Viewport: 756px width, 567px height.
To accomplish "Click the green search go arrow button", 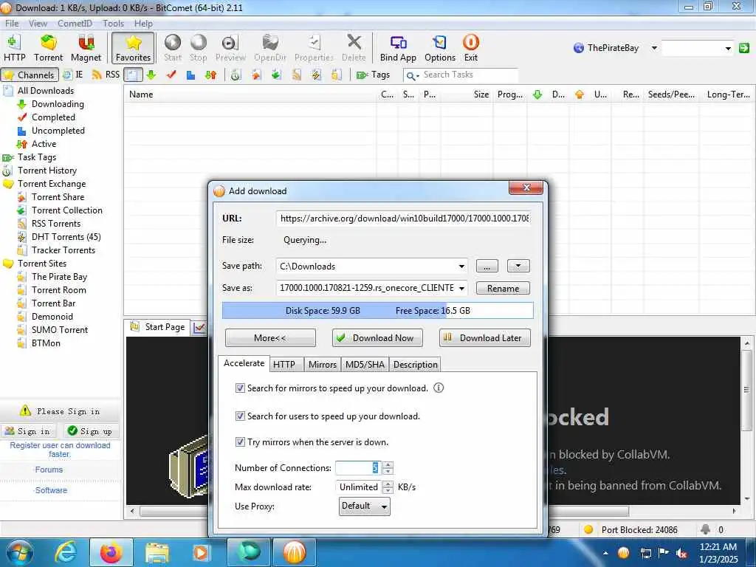I will [x=744, y=48].
